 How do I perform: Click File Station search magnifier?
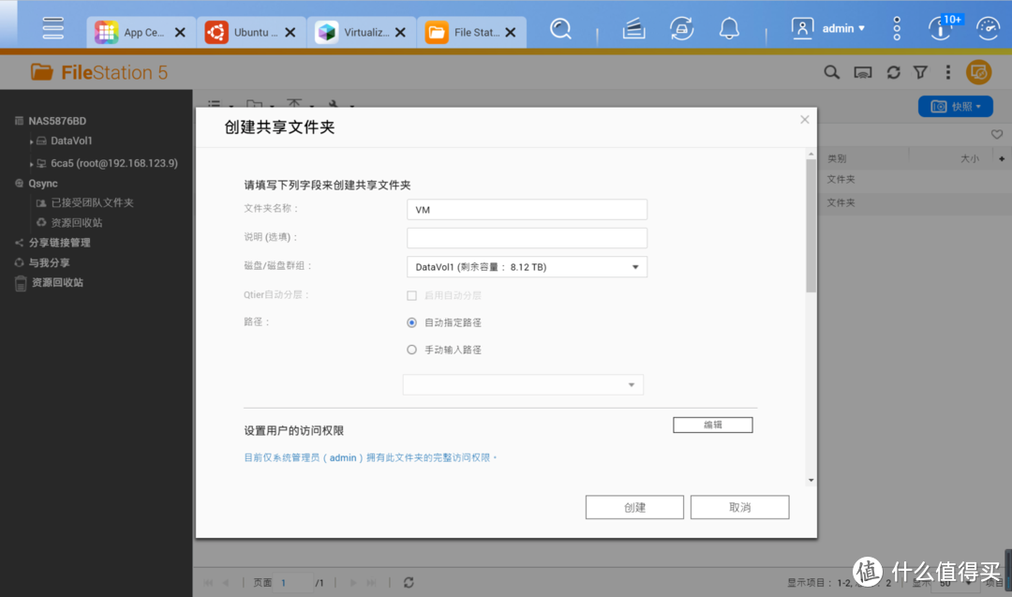pyautogui.click(x=831, y=72)
